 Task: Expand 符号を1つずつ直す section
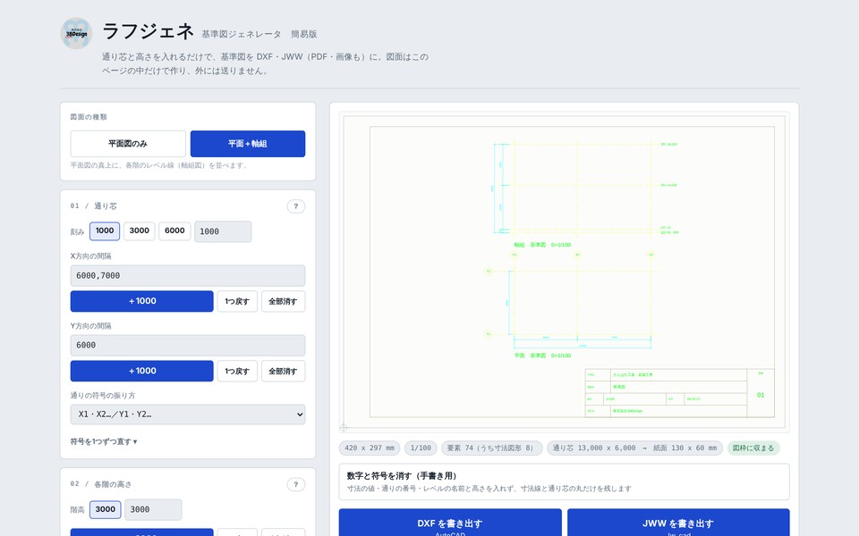(104, 441)
